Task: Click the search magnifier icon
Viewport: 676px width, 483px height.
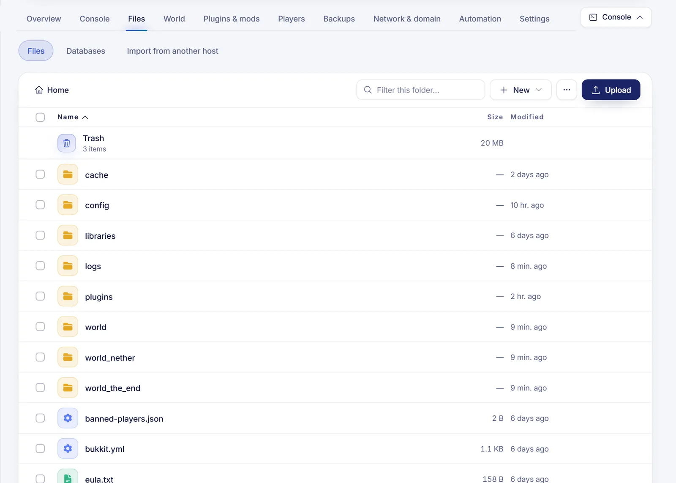Action: 368,90
